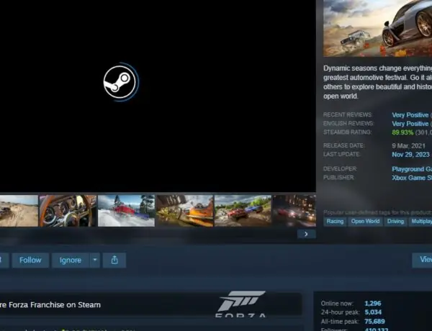Screen dimensions: 432x331
Task: Click the 89.93% SteamDB rating value
Action: pyautogui.click(x=402, y=132)
